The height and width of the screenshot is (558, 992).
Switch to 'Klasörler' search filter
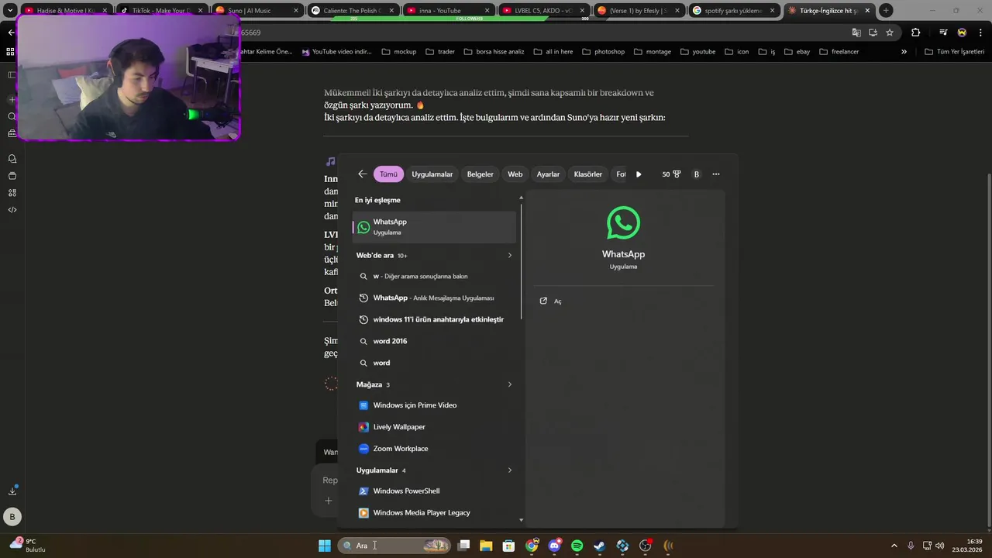click(x=588, y=174)
